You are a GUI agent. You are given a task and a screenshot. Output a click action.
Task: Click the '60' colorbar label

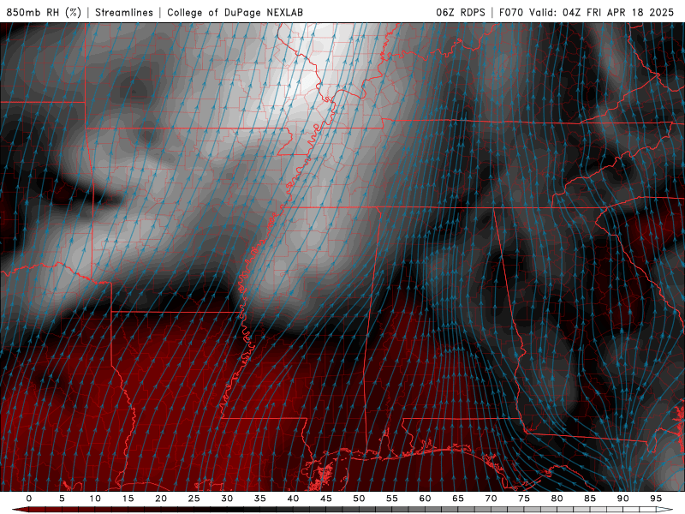click(425, 499)
